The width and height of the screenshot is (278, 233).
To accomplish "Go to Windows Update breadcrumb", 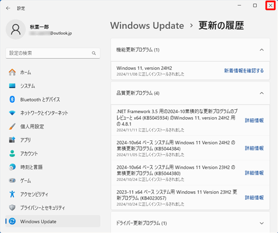I will pyautogui.click(x=147, y=26).
